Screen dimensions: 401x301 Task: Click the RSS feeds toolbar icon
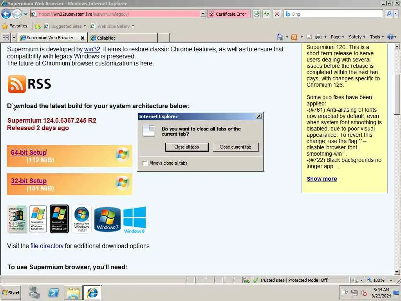click(294, 37)
